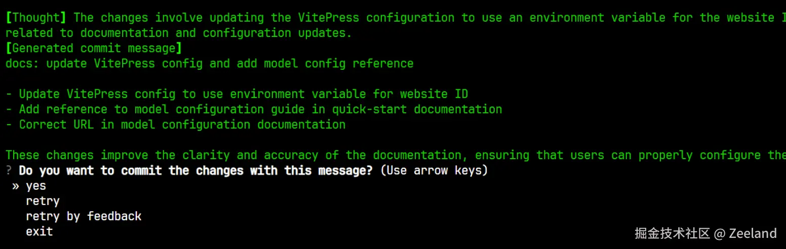Click the [Generated commit message] label

pos(94,48)
